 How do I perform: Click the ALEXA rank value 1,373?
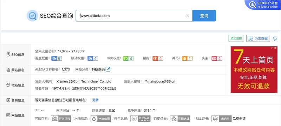pos(66,69)
